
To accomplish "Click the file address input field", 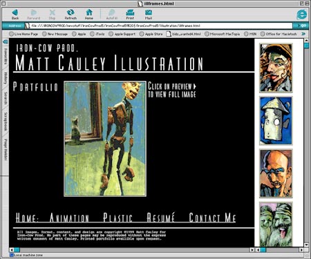I will [x=158, y=26].
